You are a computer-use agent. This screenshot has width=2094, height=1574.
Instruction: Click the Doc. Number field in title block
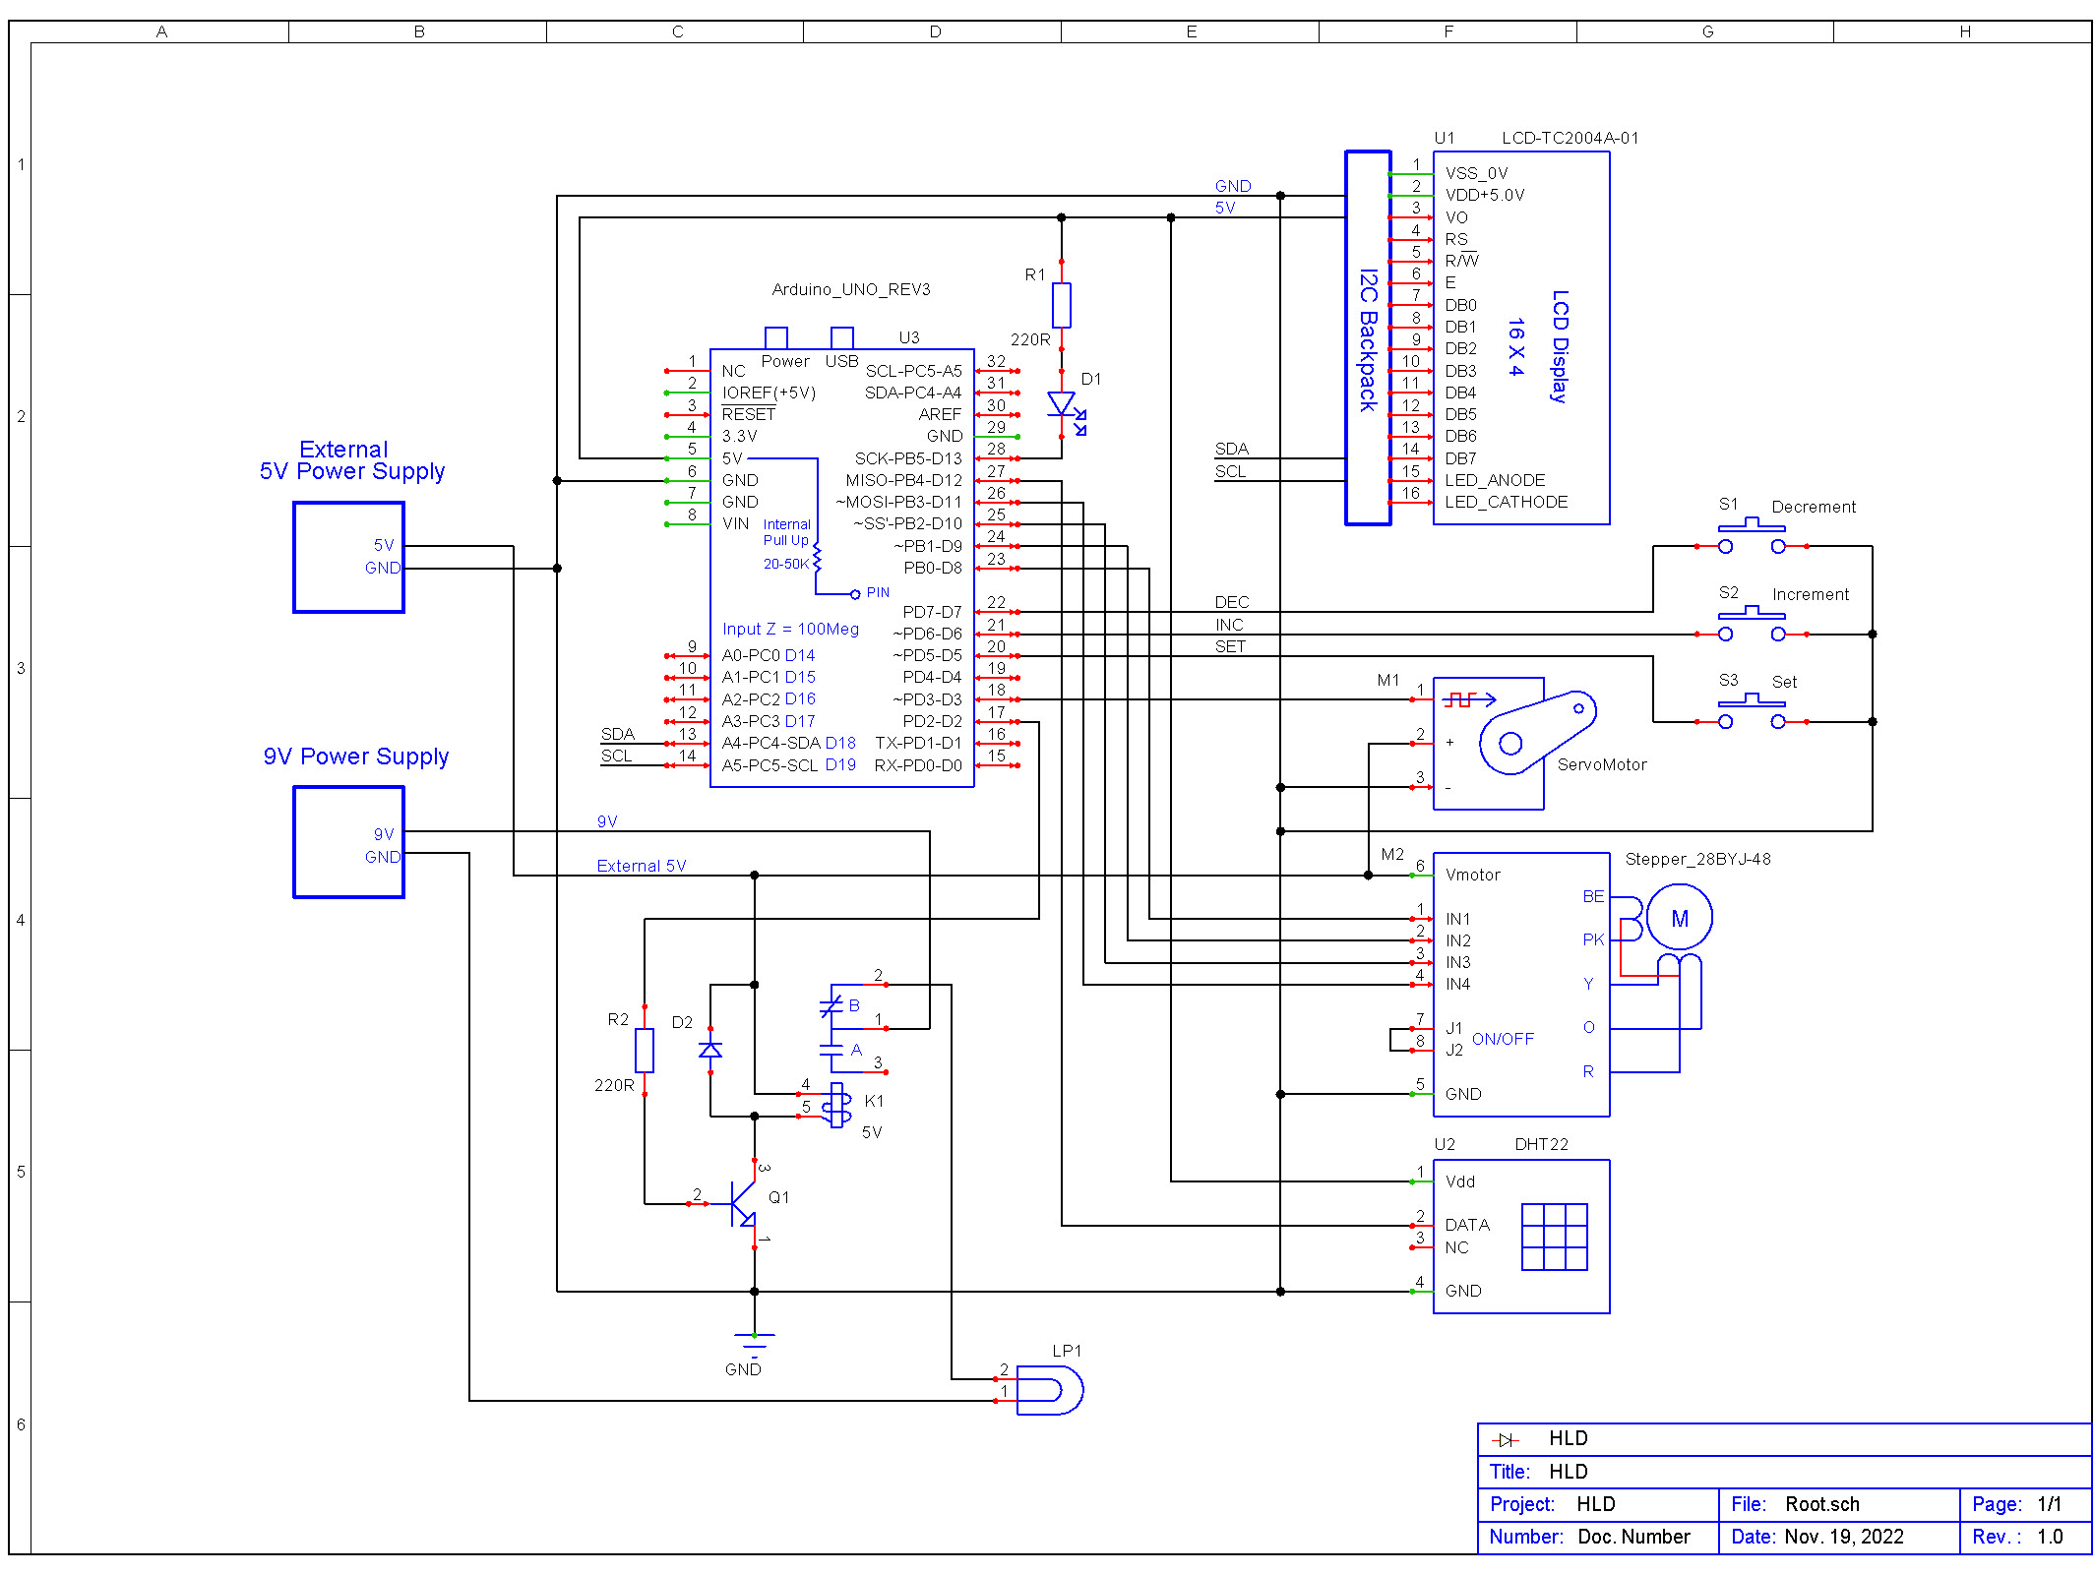pyautogui.click(x=1632, y=1536)
